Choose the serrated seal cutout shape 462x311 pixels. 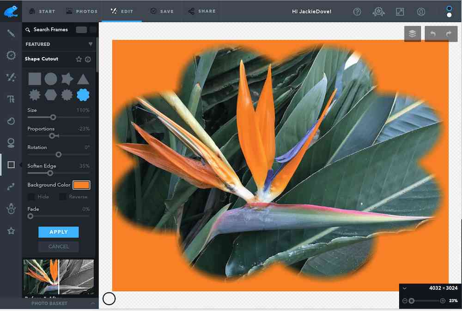click(x=67, y=95)
